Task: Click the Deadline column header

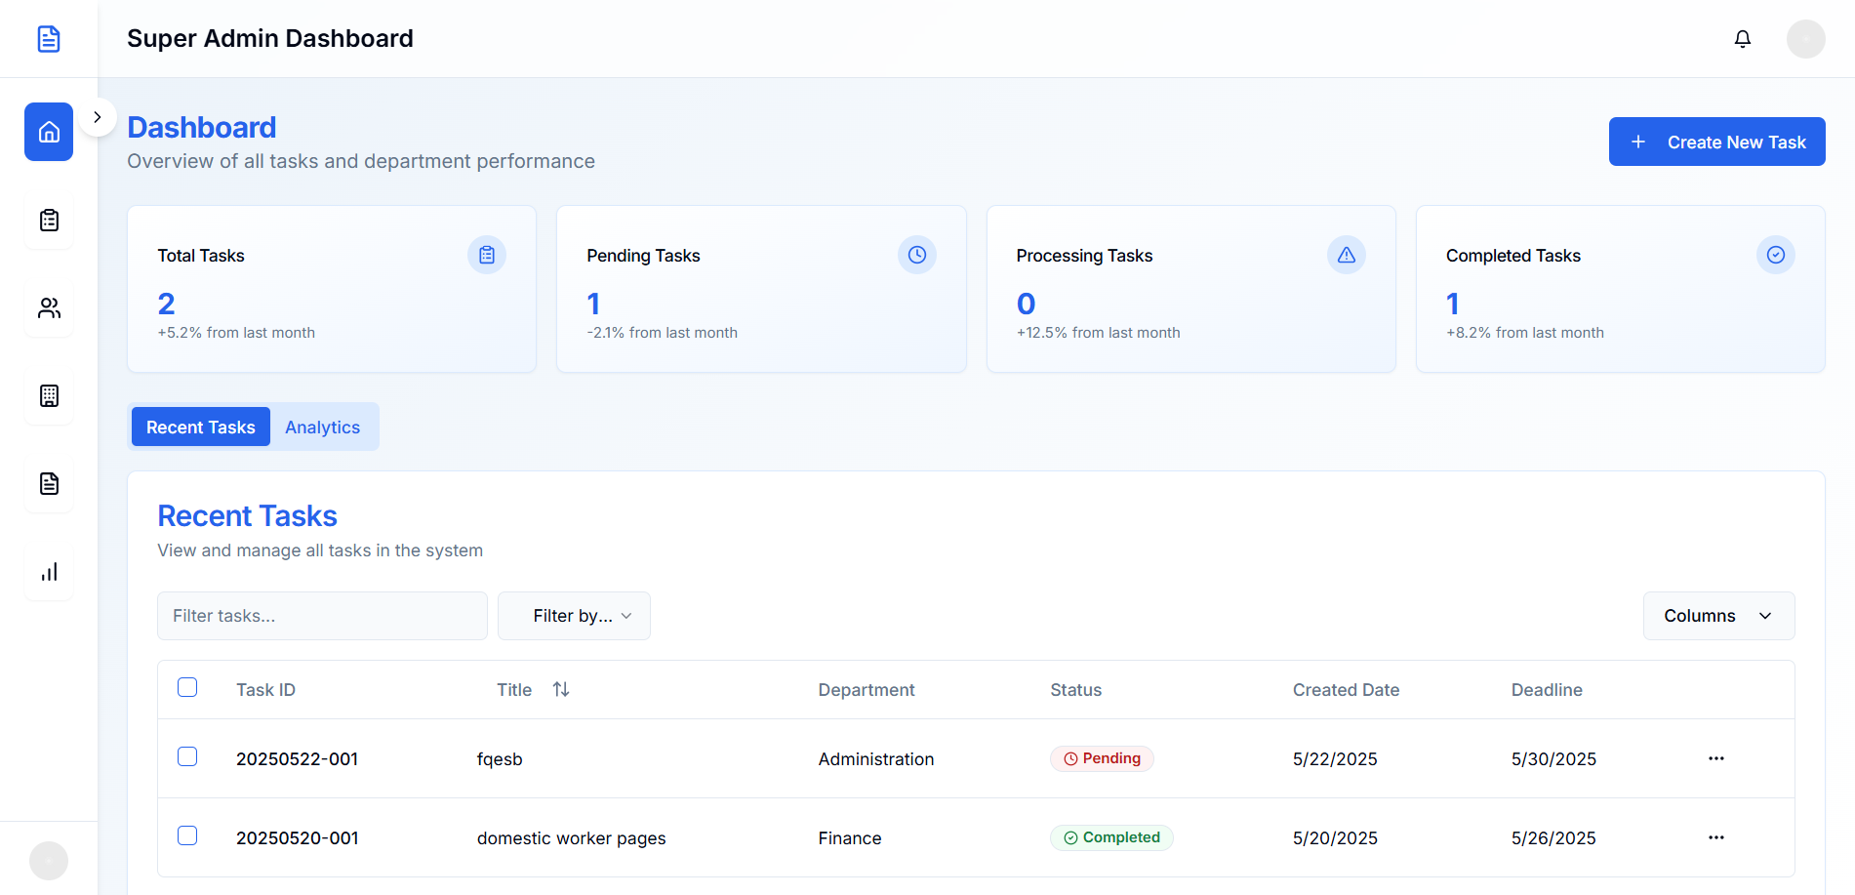Action: (1547, 690)
